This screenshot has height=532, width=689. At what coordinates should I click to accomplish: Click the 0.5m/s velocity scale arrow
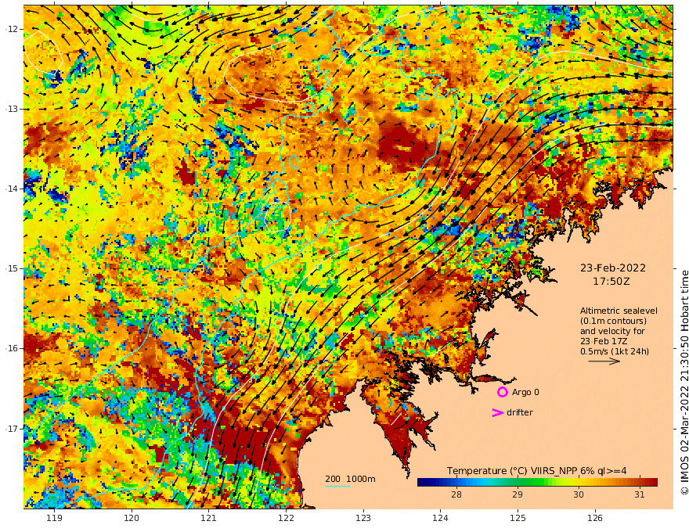click(604, 361)
